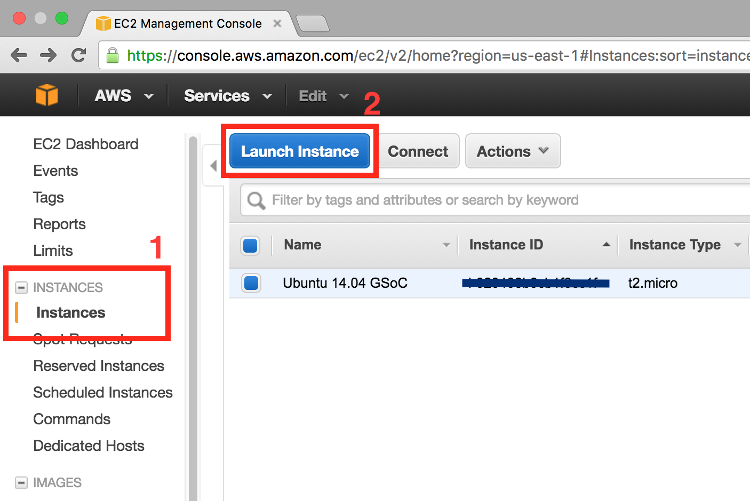Viewport: 750px width, 501px height.
Task: Toggle the select-all instances checkbox
Action: coord(251,245)
